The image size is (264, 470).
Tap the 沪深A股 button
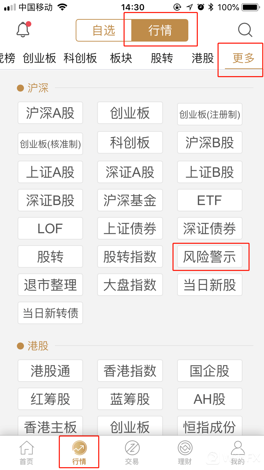pos(50,113)
